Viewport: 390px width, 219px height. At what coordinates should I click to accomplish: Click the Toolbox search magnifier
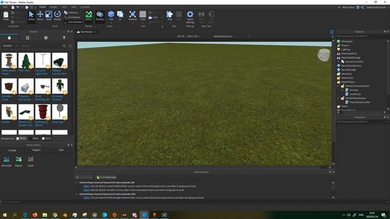tap(64, 46)
